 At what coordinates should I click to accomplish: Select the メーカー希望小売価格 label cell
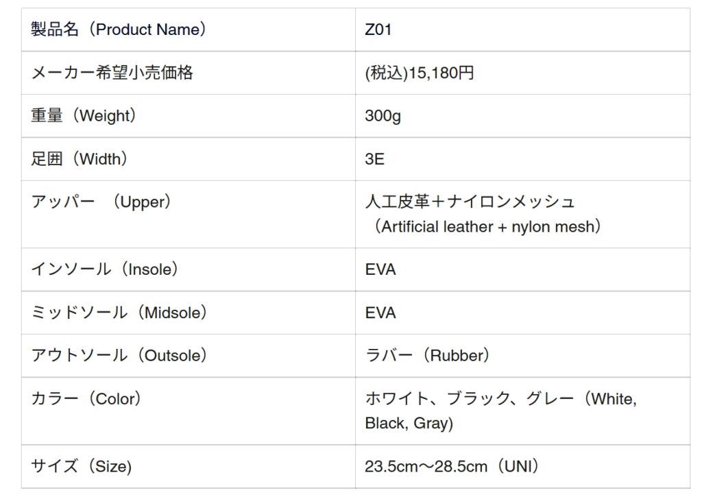click(112, 73)
